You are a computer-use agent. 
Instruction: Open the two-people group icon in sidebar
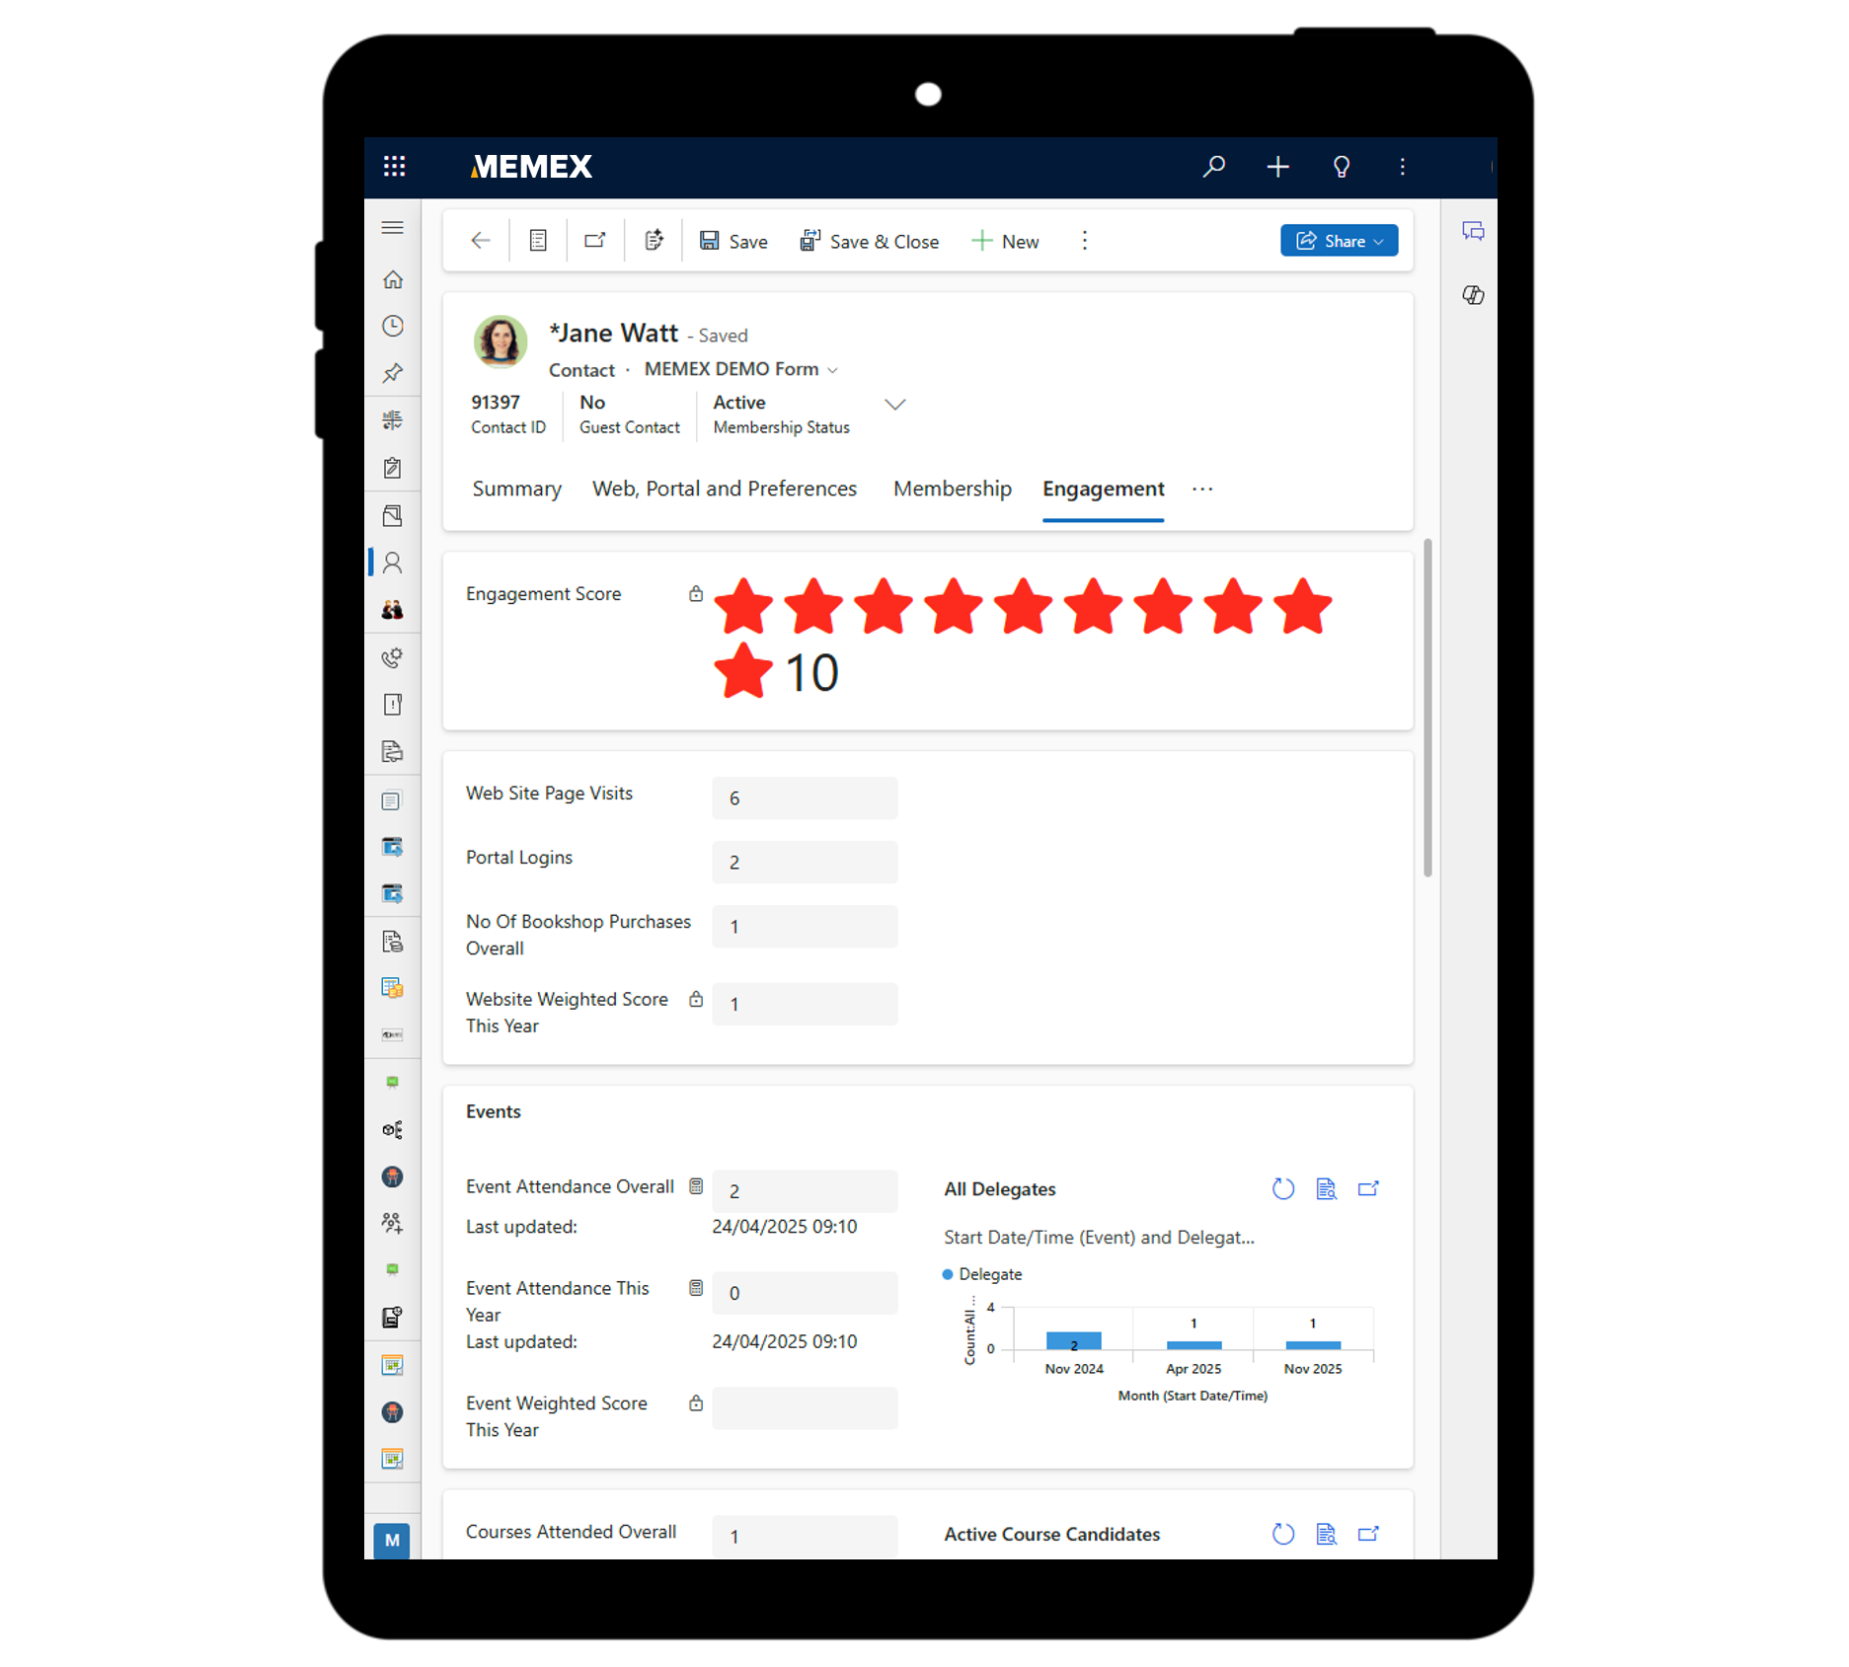(x=392, y=610)
